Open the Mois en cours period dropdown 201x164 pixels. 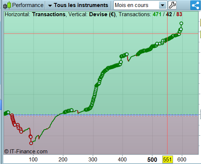[140, 5]
